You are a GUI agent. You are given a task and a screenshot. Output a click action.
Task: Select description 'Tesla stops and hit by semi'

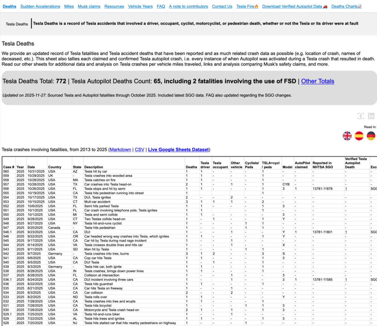(x=105, y=189)
